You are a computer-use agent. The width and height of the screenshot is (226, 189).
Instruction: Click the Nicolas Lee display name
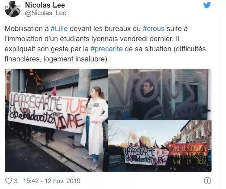45,5
